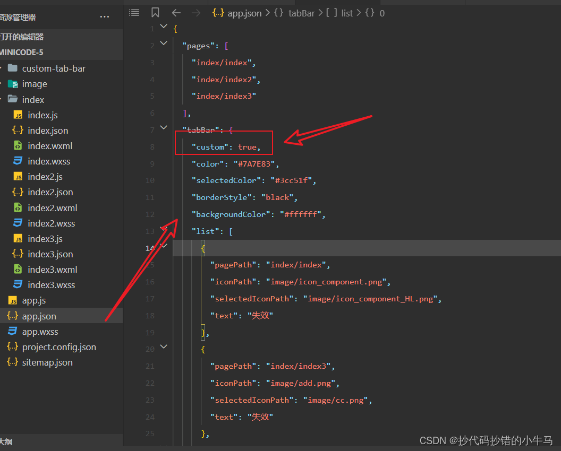Click "image/add.png" iconPath value
Viewport: 561px width, 451px height.
[301, 383]
